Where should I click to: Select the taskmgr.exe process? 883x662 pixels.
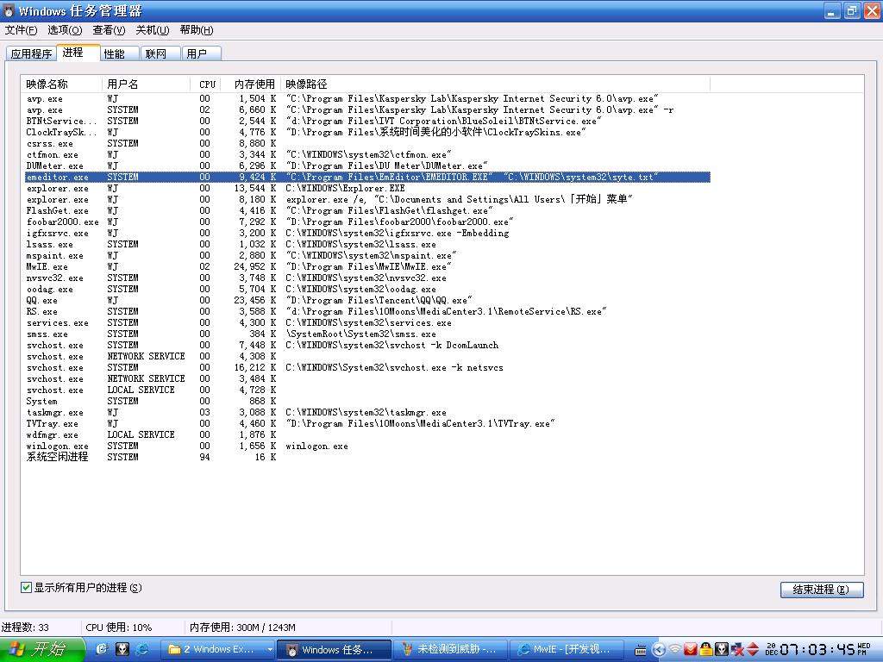pos(367,413)
